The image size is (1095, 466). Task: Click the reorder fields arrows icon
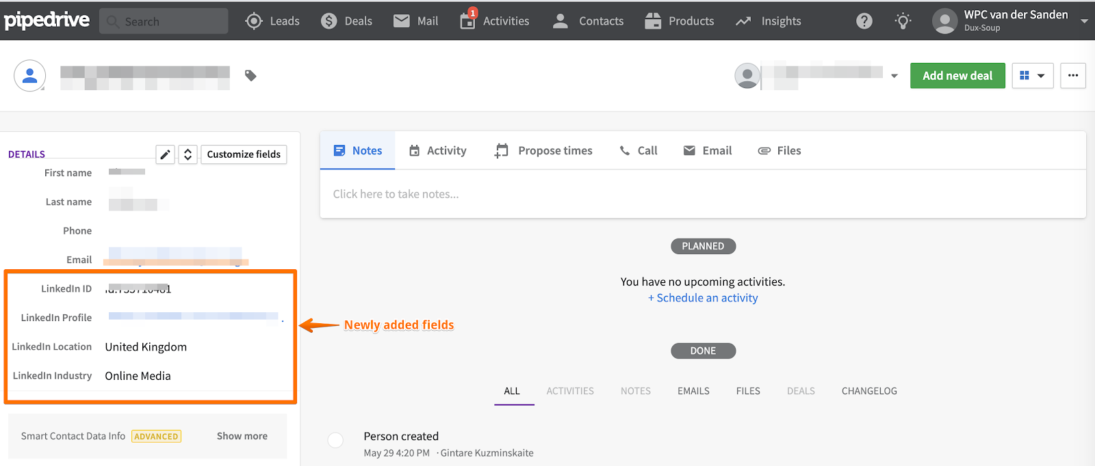click(188, 154)
